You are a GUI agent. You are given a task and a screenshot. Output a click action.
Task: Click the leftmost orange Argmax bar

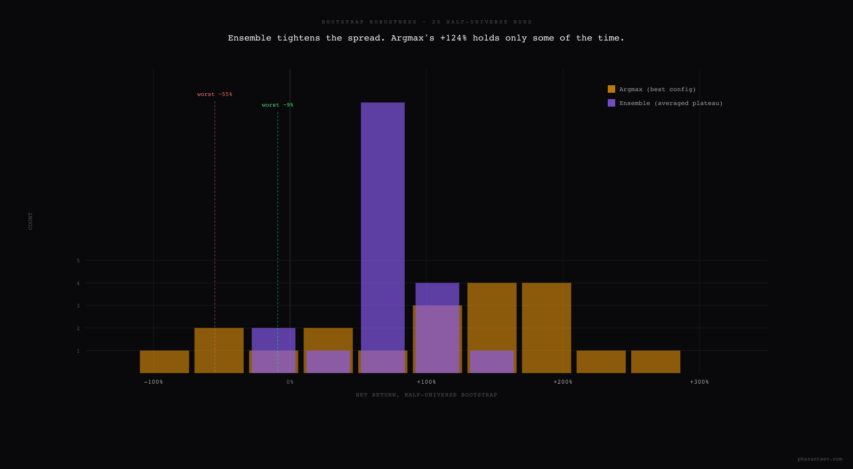pos(164,362)
